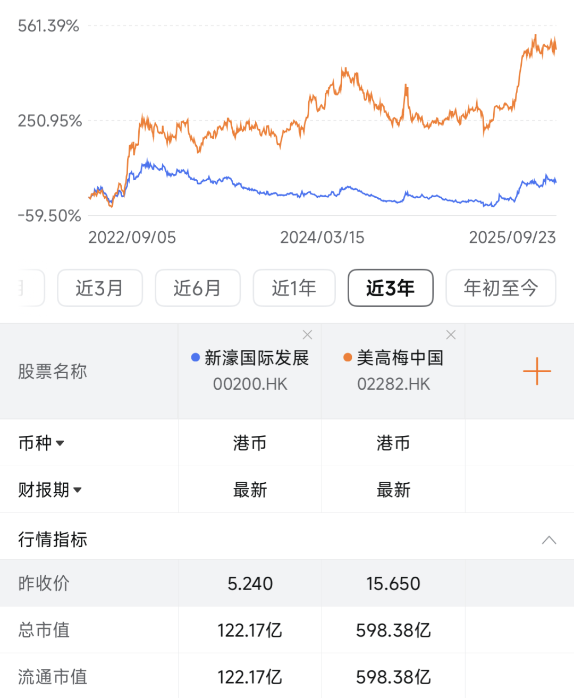The width and height of the screenshot is (574, 698).
Task: Remove 新濠国际发展 from the comparison
Action: 307,335
